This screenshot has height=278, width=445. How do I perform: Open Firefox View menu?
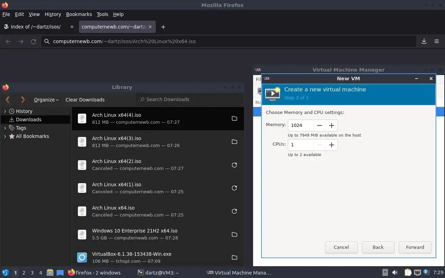(x=34, y=14)
